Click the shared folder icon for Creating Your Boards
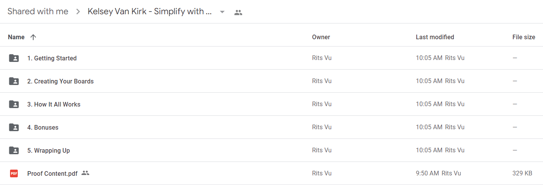Image resolution: width=543 pixels, height=185 pixels. click(14, 81)
